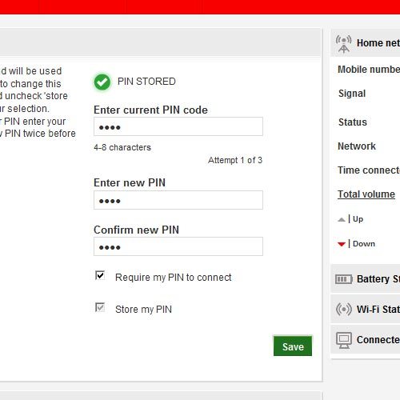
Task: Open the Total volume link
Action: pyautogui.click(x=366, y=194)
